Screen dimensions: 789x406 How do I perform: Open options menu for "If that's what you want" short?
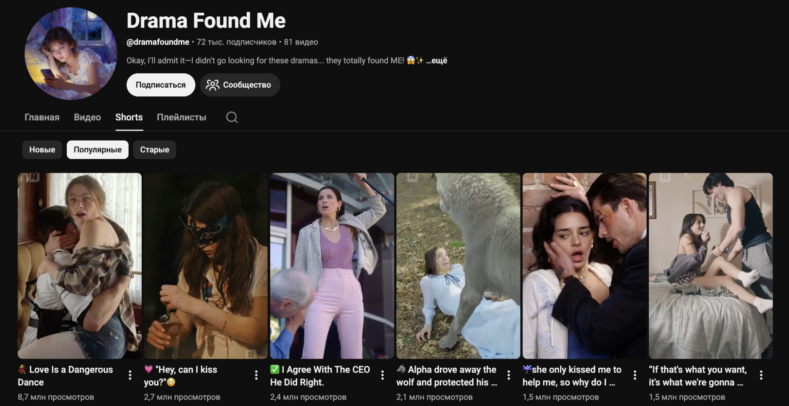click(x=761, y=375)
